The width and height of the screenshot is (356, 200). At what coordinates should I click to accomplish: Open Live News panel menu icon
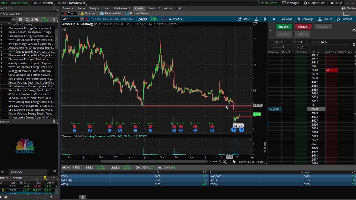point(54,14)
